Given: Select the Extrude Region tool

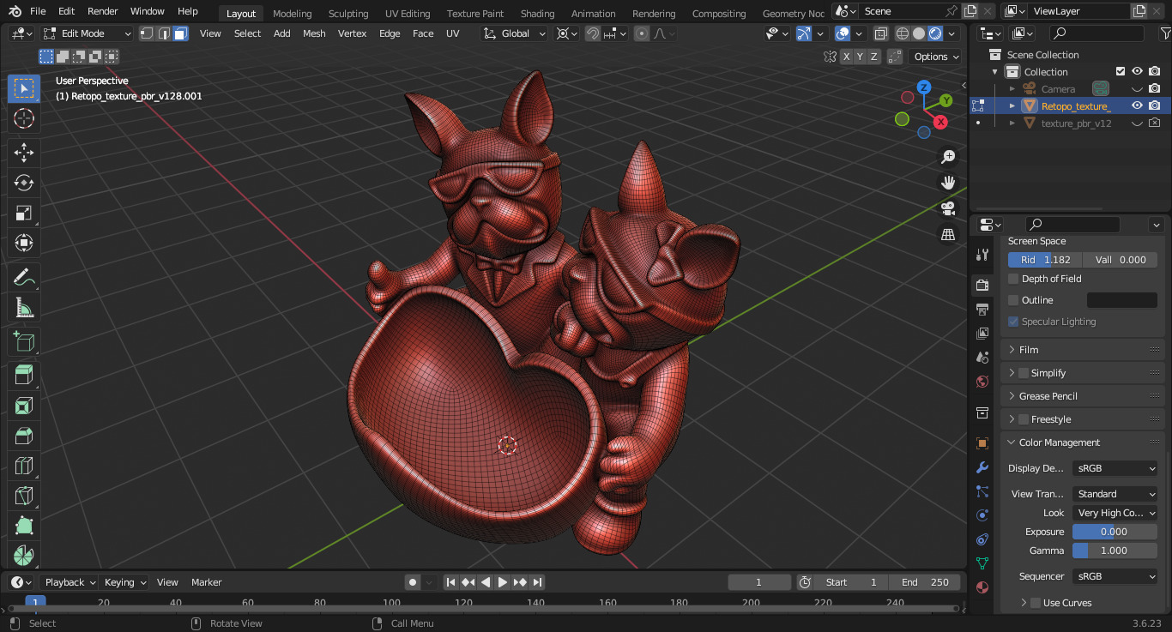Looking at the screenshot, I should 24,375.
